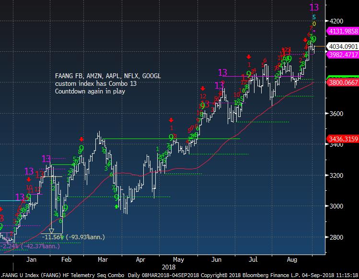Click the red down arrow near late August high
The width and height of the screenshot is (359, 279).
[x=305, y=40]
